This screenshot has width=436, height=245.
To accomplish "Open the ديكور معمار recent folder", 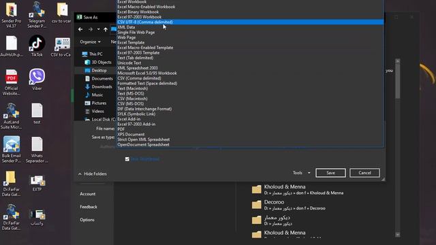I will [x=272, y=220].
